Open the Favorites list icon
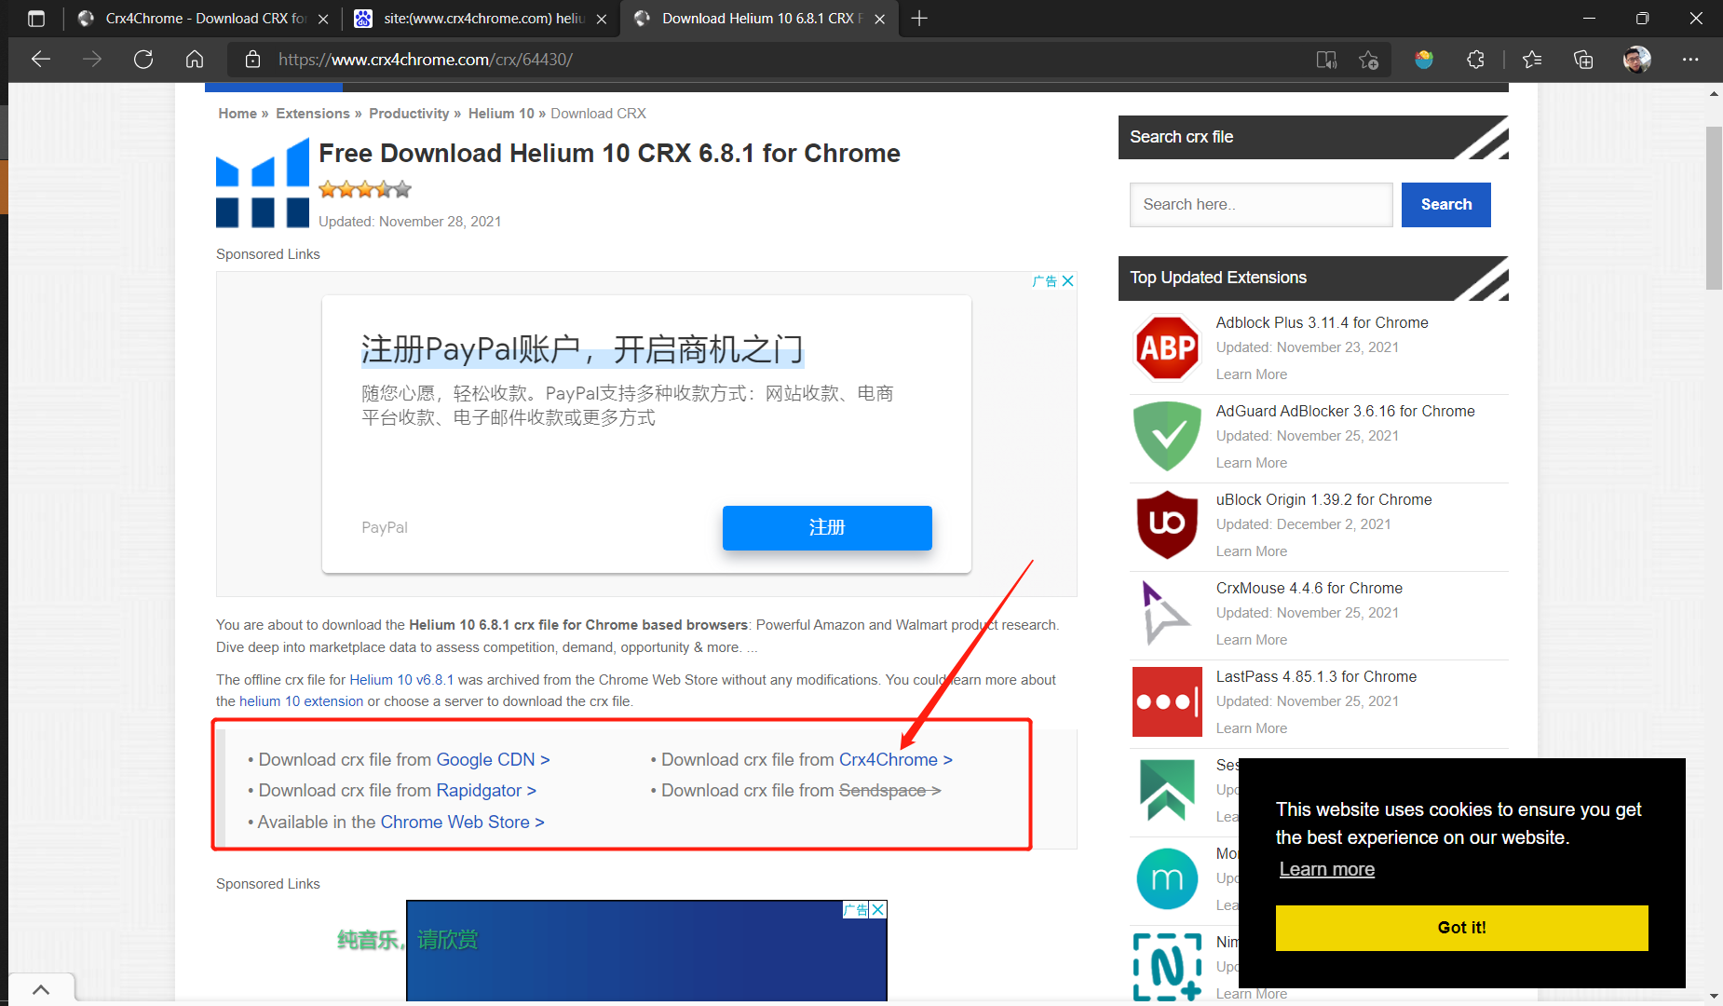The height and width of the screenshot is (1006, 1723). [1532, 60]
